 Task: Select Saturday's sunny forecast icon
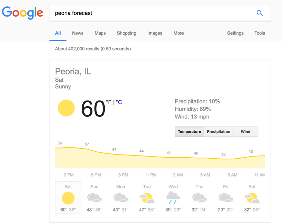click(x=68, y=198)
